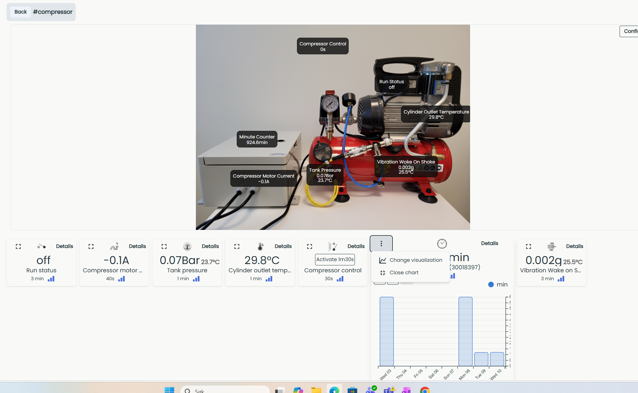Open the three-dot menu on Minute Counter card

381,244
